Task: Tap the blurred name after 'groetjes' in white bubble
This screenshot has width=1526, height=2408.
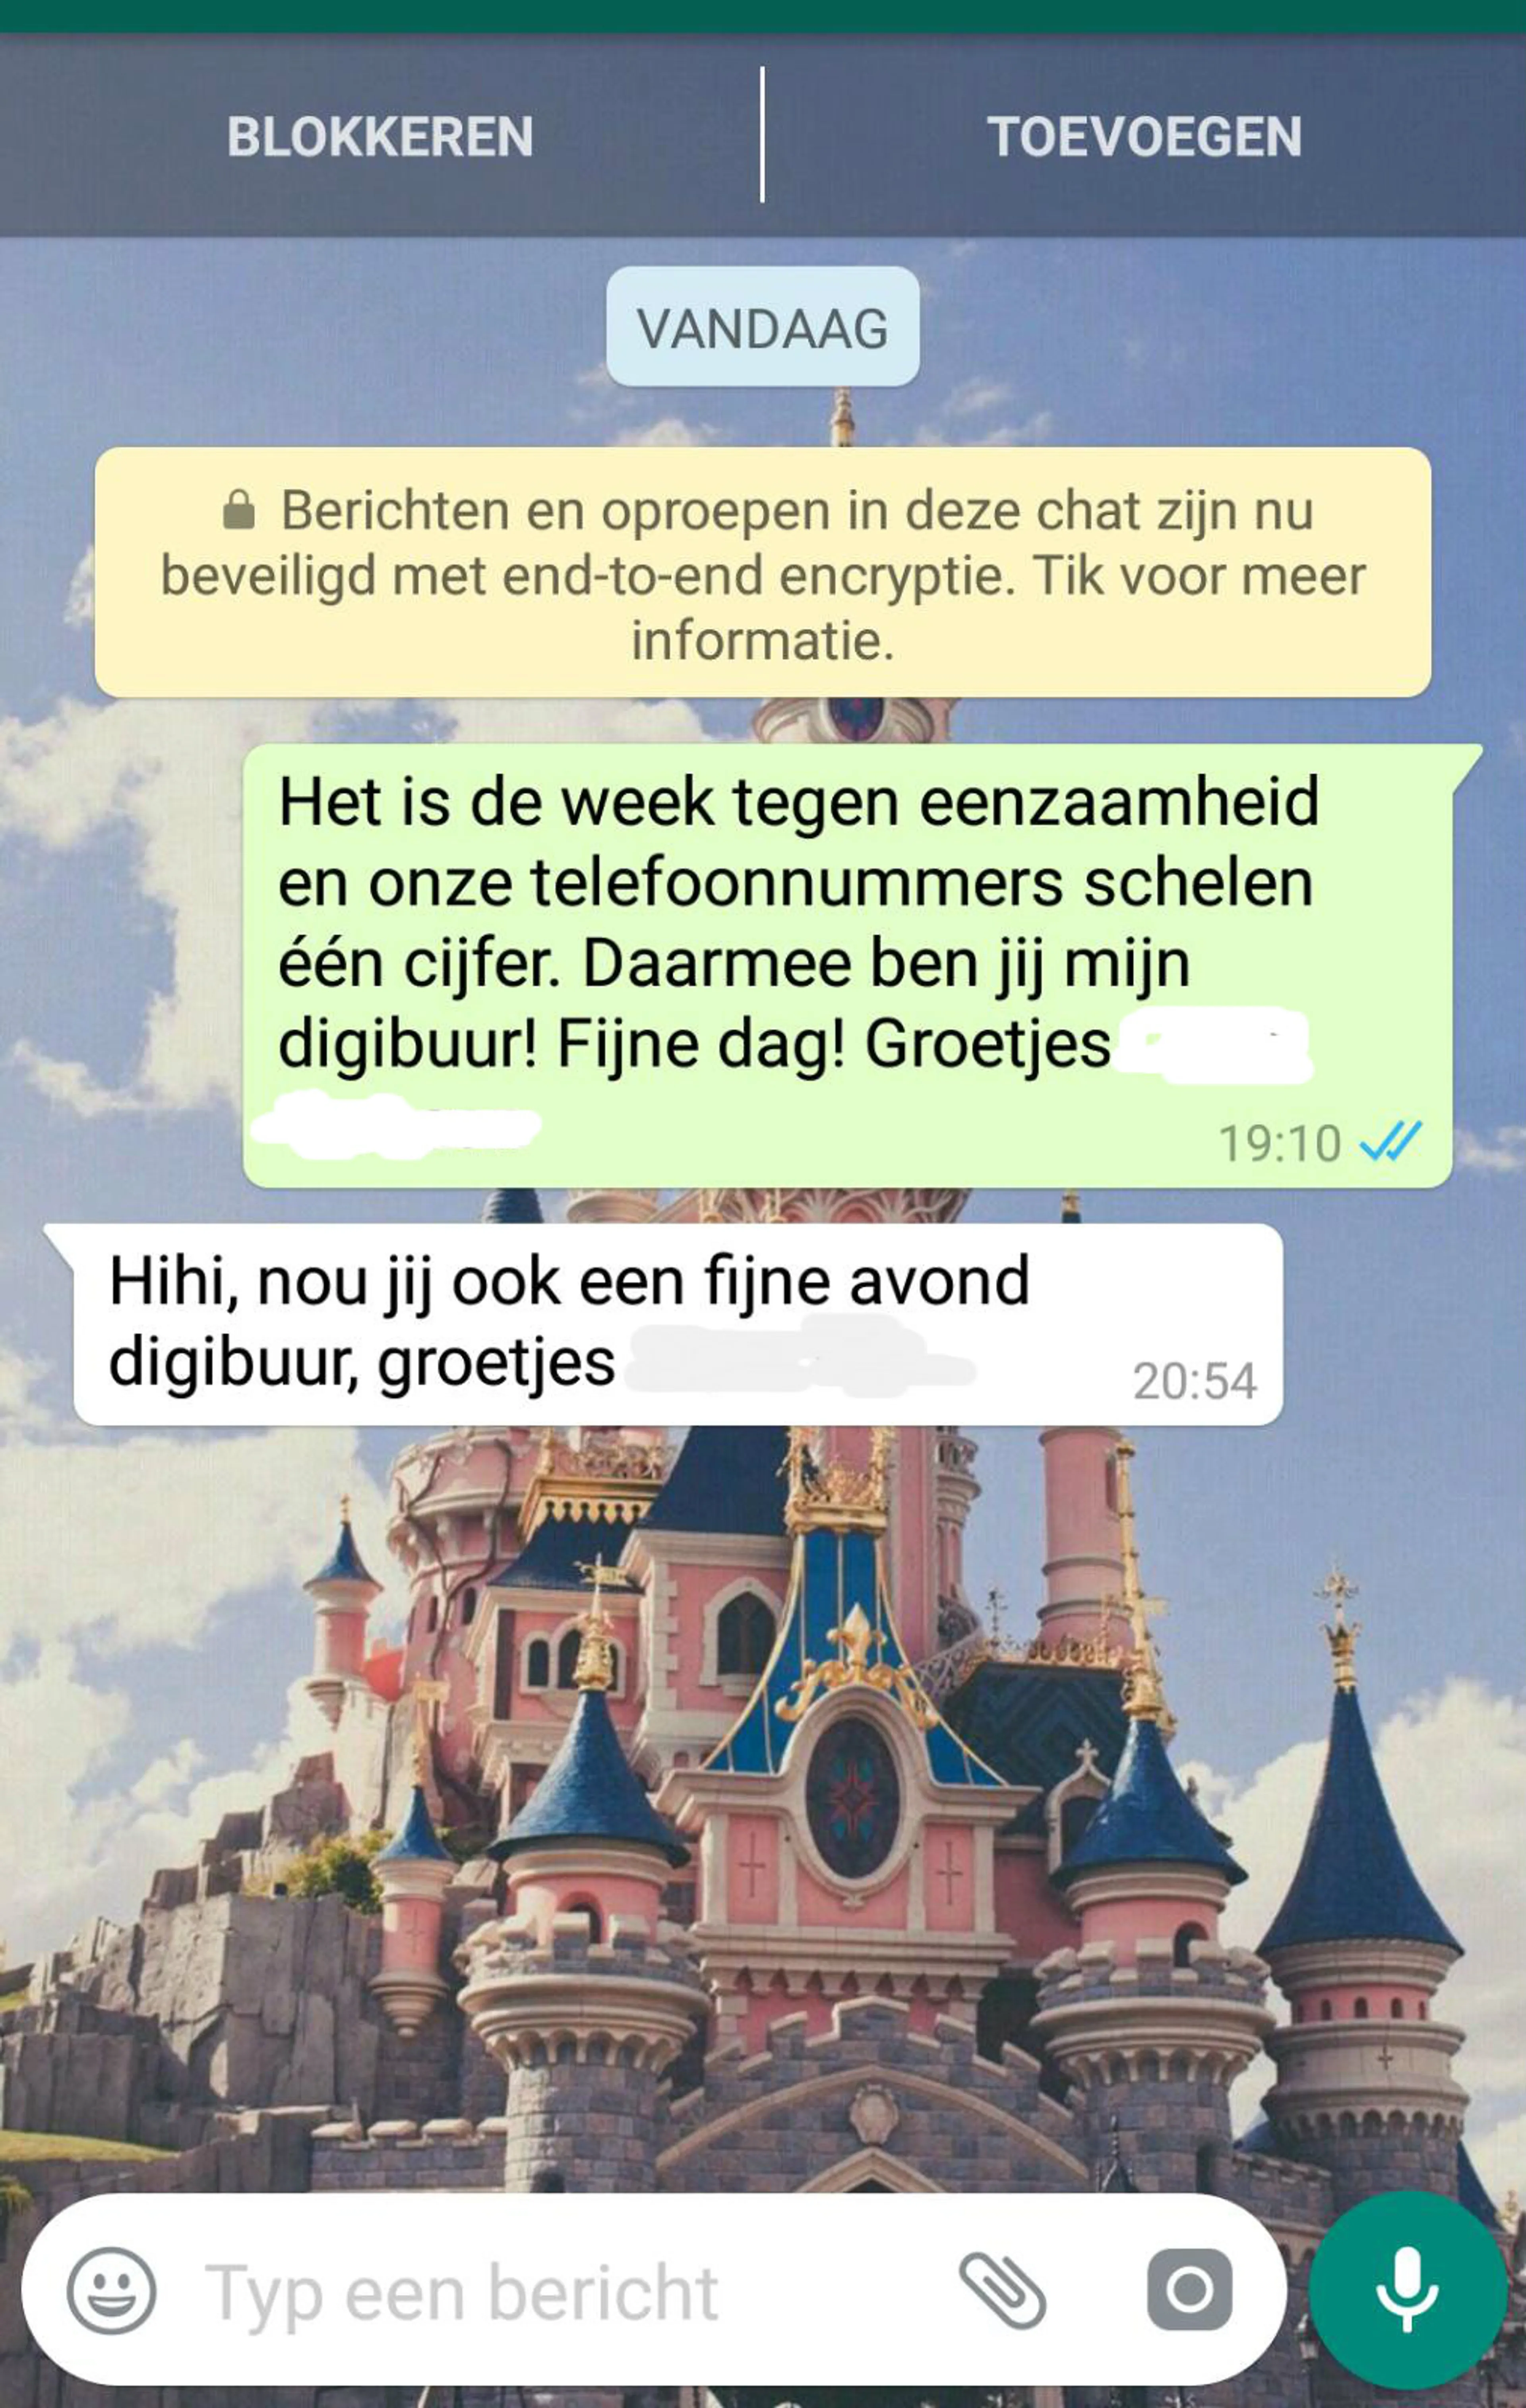Action: [800, 1357]
